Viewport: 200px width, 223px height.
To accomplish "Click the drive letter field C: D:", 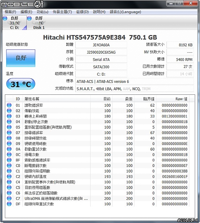I will 101,74.
